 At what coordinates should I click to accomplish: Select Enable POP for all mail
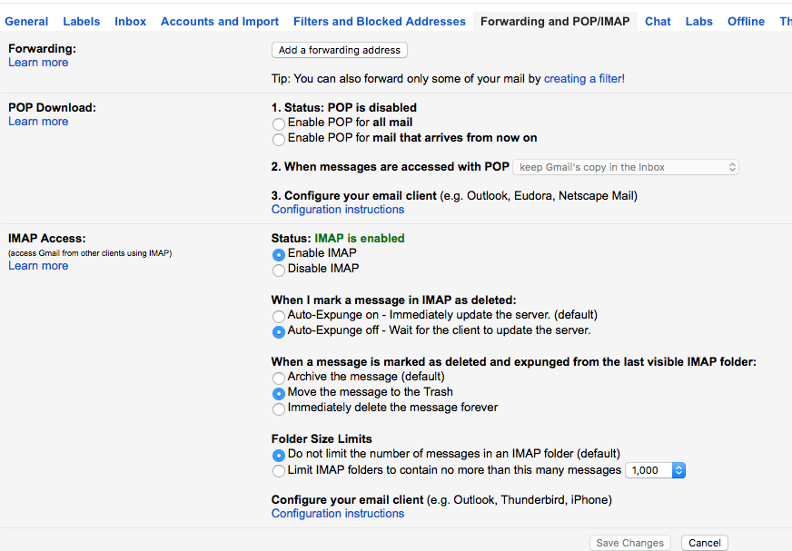point(279,123)
